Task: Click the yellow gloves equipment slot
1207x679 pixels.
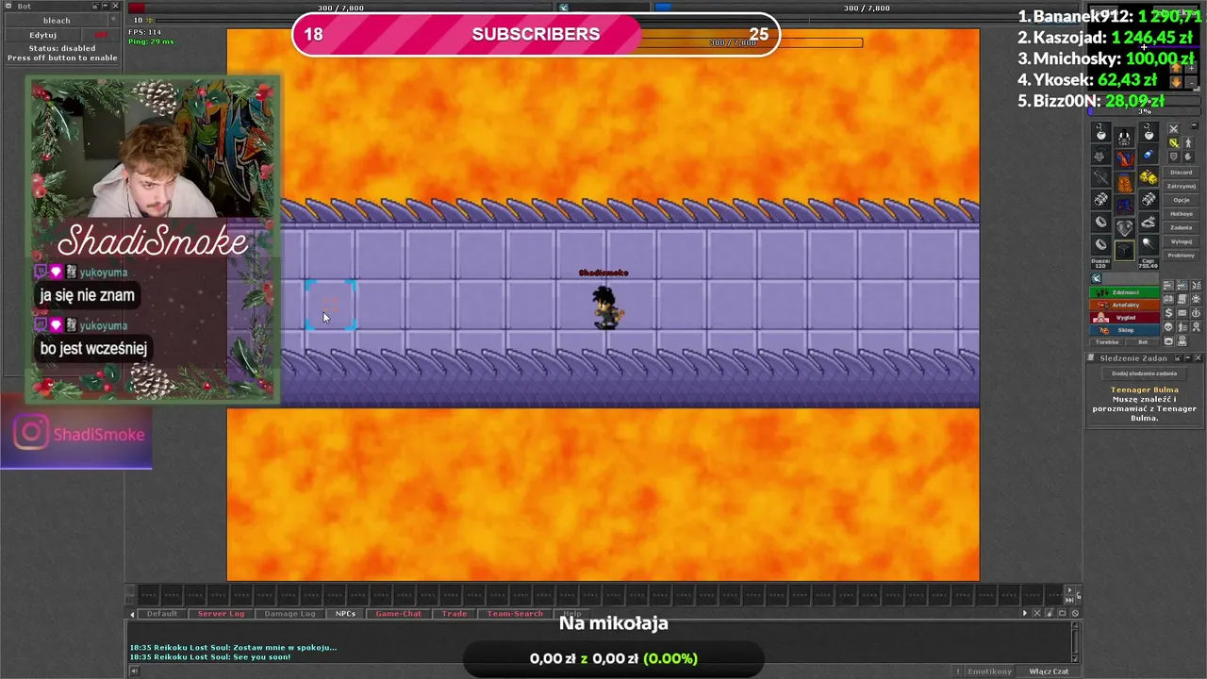Action: click(x=1149, y=177)
